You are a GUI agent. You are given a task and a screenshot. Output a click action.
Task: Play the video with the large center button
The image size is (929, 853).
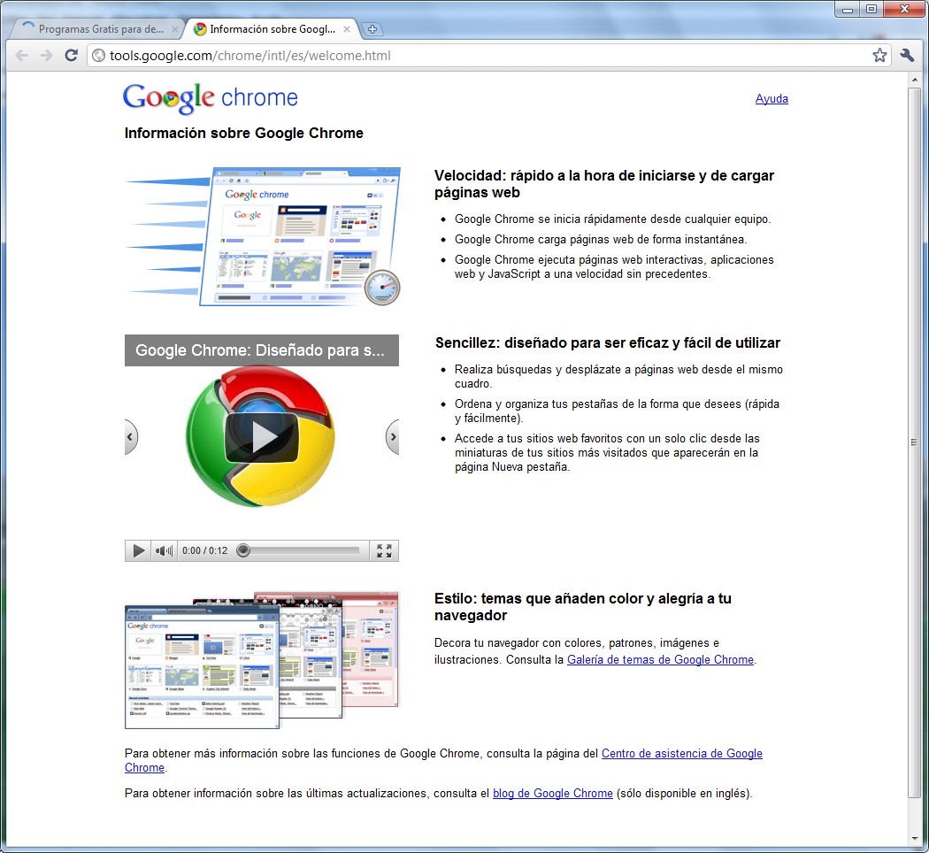[261, 436]
